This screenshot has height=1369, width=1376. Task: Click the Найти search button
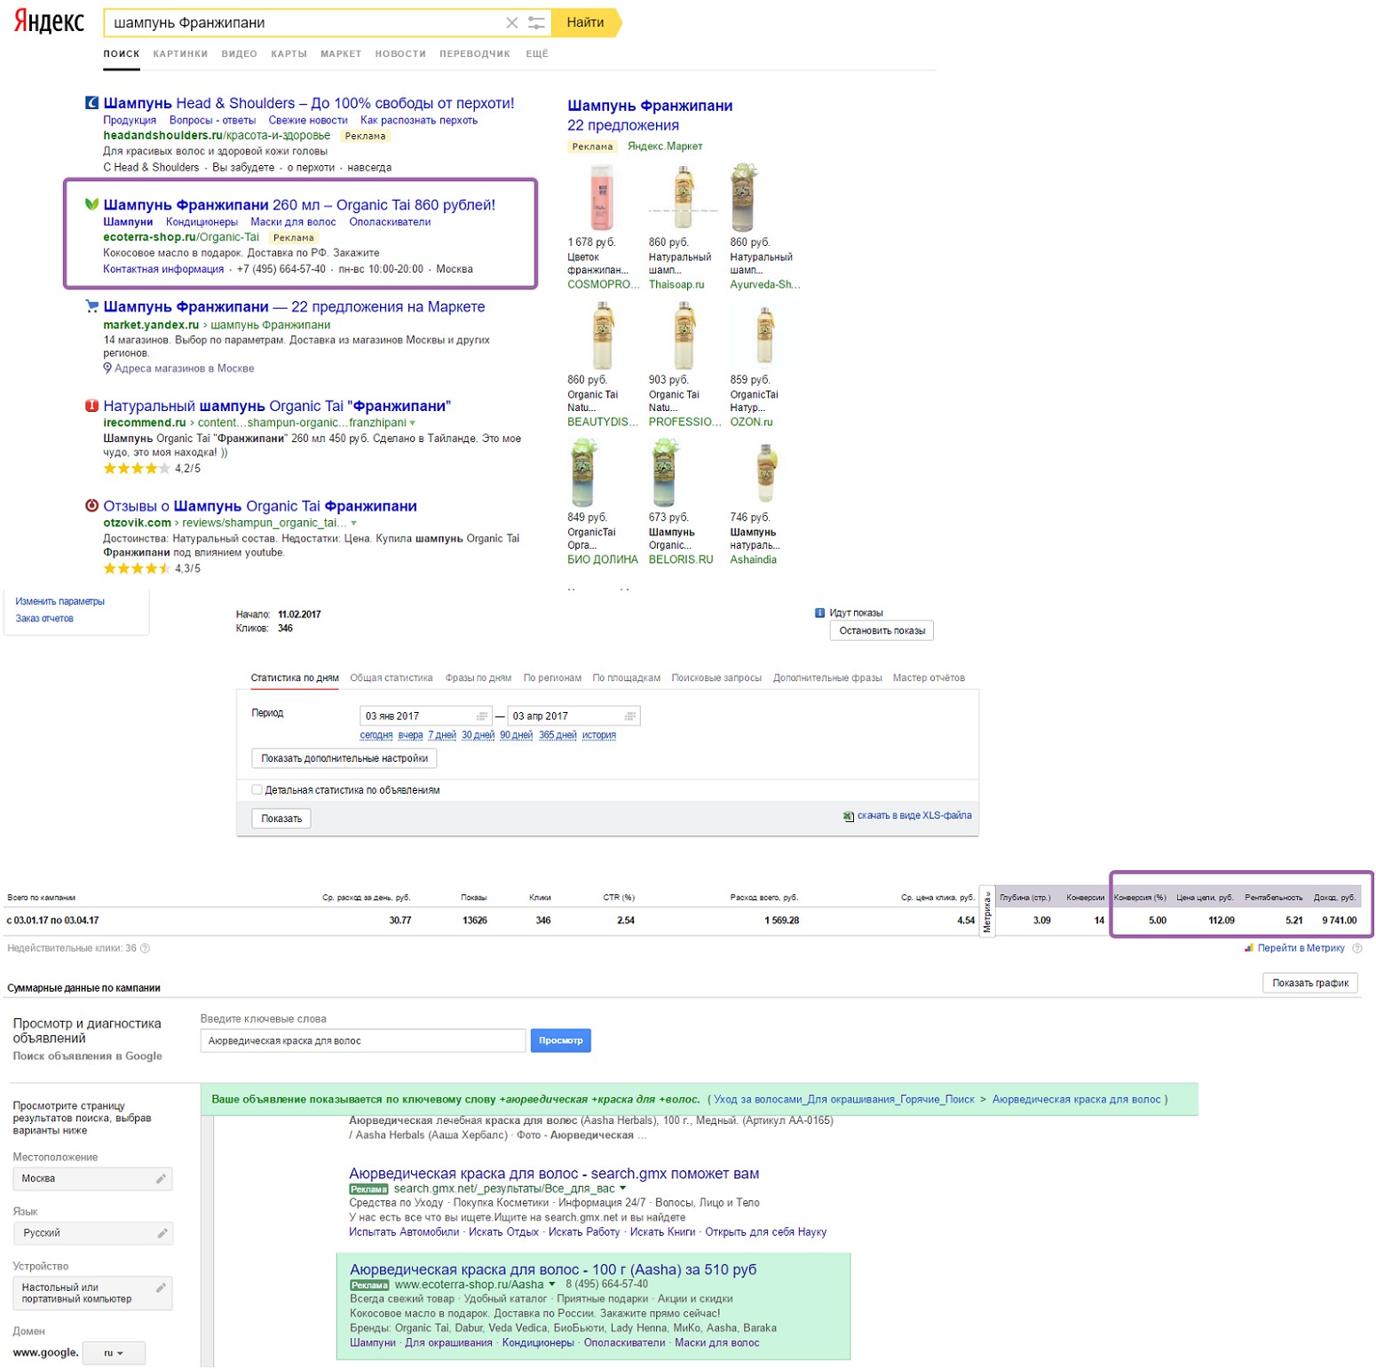point(587,23)
